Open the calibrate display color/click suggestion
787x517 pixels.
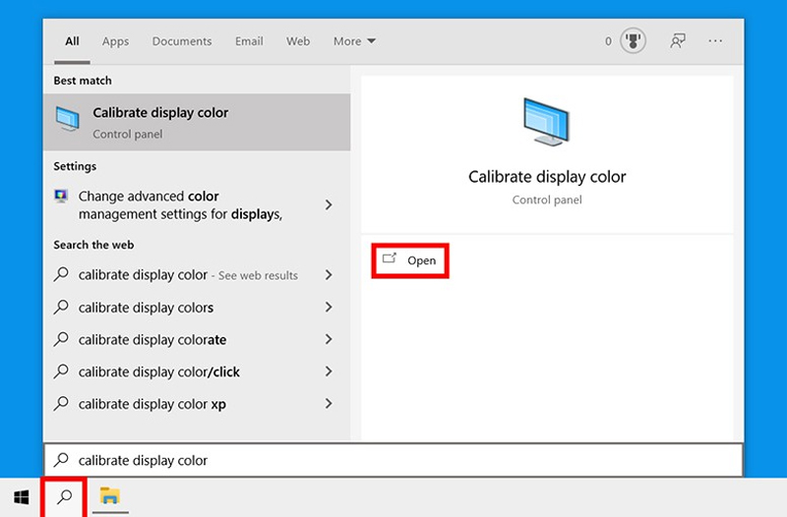click(197, 372)
